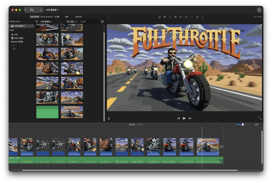
Task: Show the clip information tool
Action: pos(202,17)
